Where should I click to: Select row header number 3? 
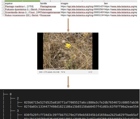(3, 9)
